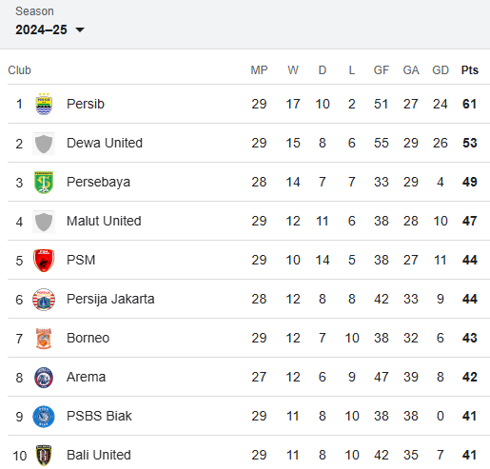
Task: Click the PSM red crest
Action: tap(44, 261)
